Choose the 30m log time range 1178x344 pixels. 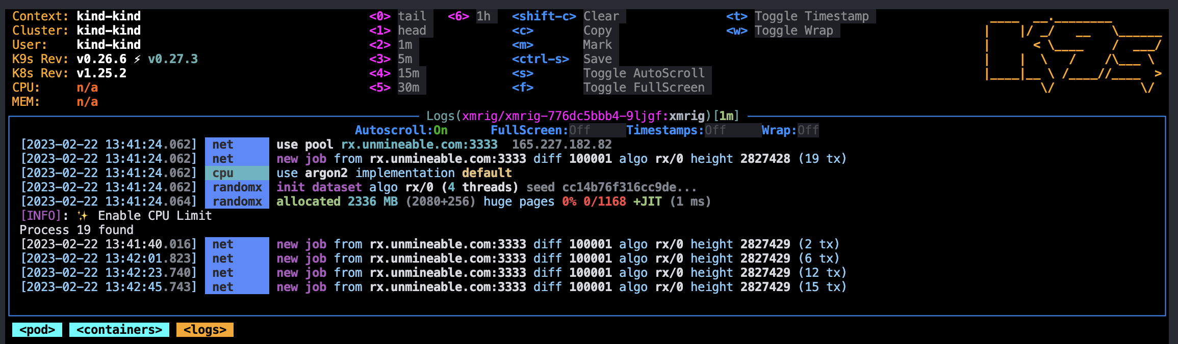pos(408,88)
